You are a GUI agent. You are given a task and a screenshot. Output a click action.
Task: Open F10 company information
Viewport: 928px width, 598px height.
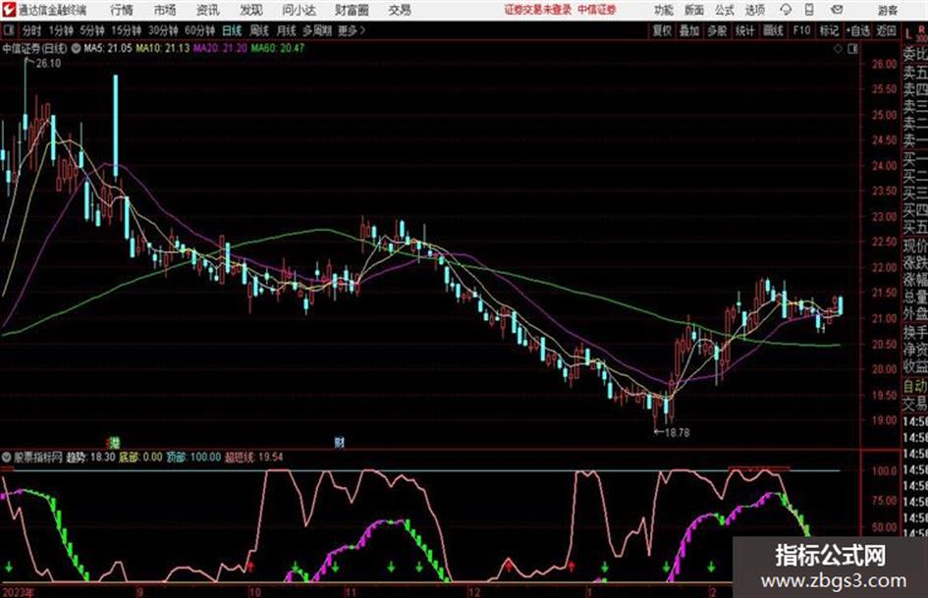[801, 30]
